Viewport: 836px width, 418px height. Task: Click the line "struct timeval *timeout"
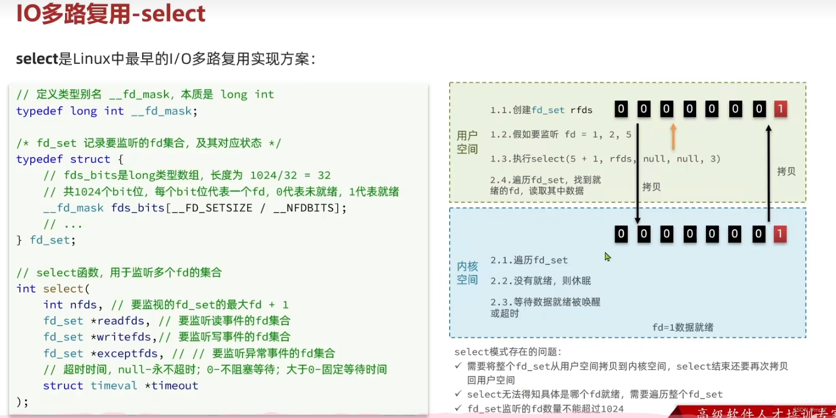tap(120, 385)
